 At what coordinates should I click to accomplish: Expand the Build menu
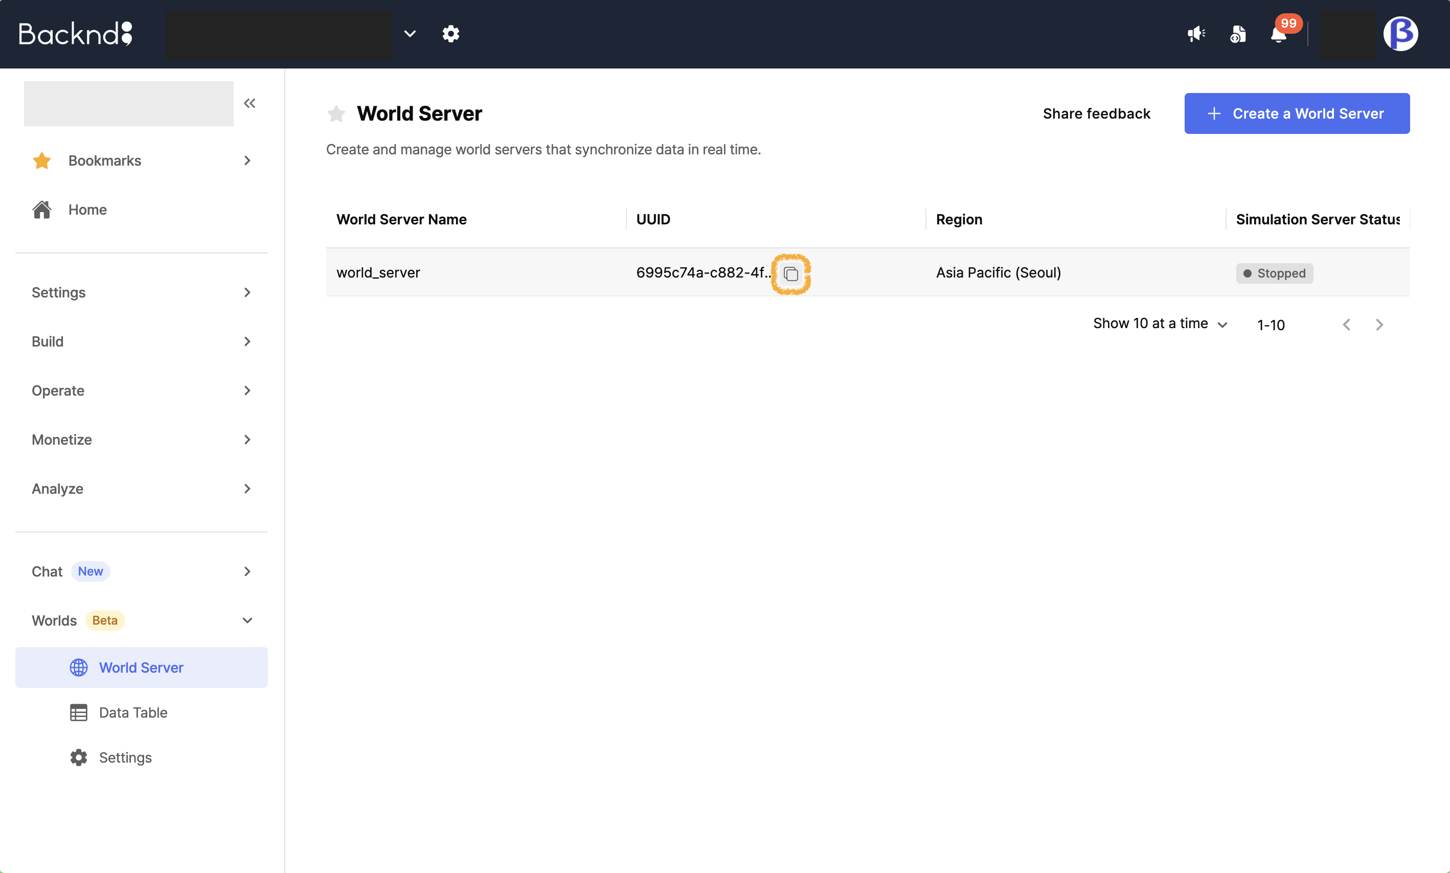[x=141, y=341]
